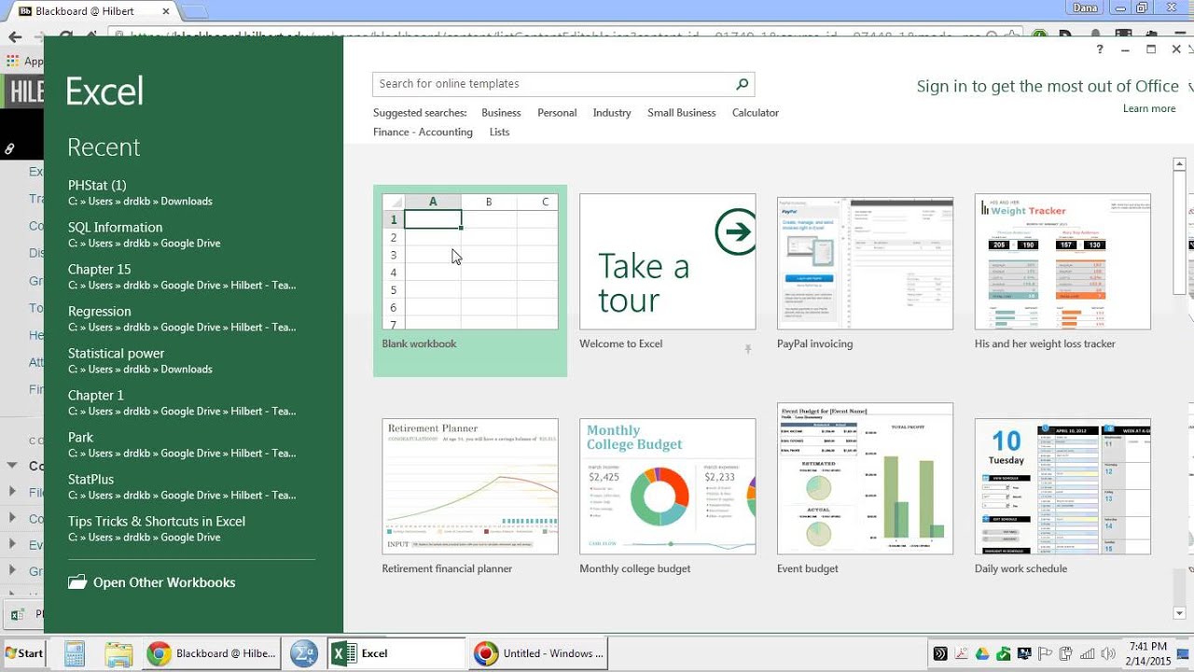This screenshot has width=1194, height=672.
Task: Open the calculator icon in the taskbar
Action: 75,653
